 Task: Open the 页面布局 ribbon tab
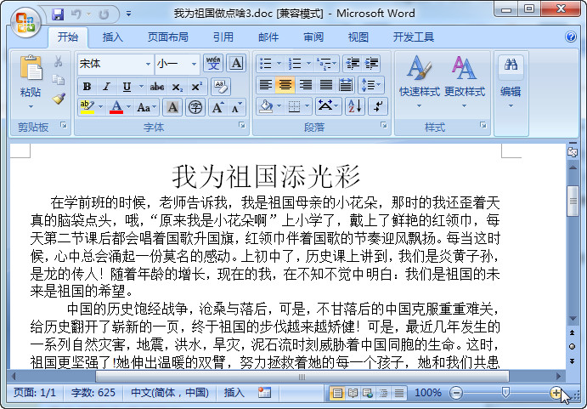[167, 37]
